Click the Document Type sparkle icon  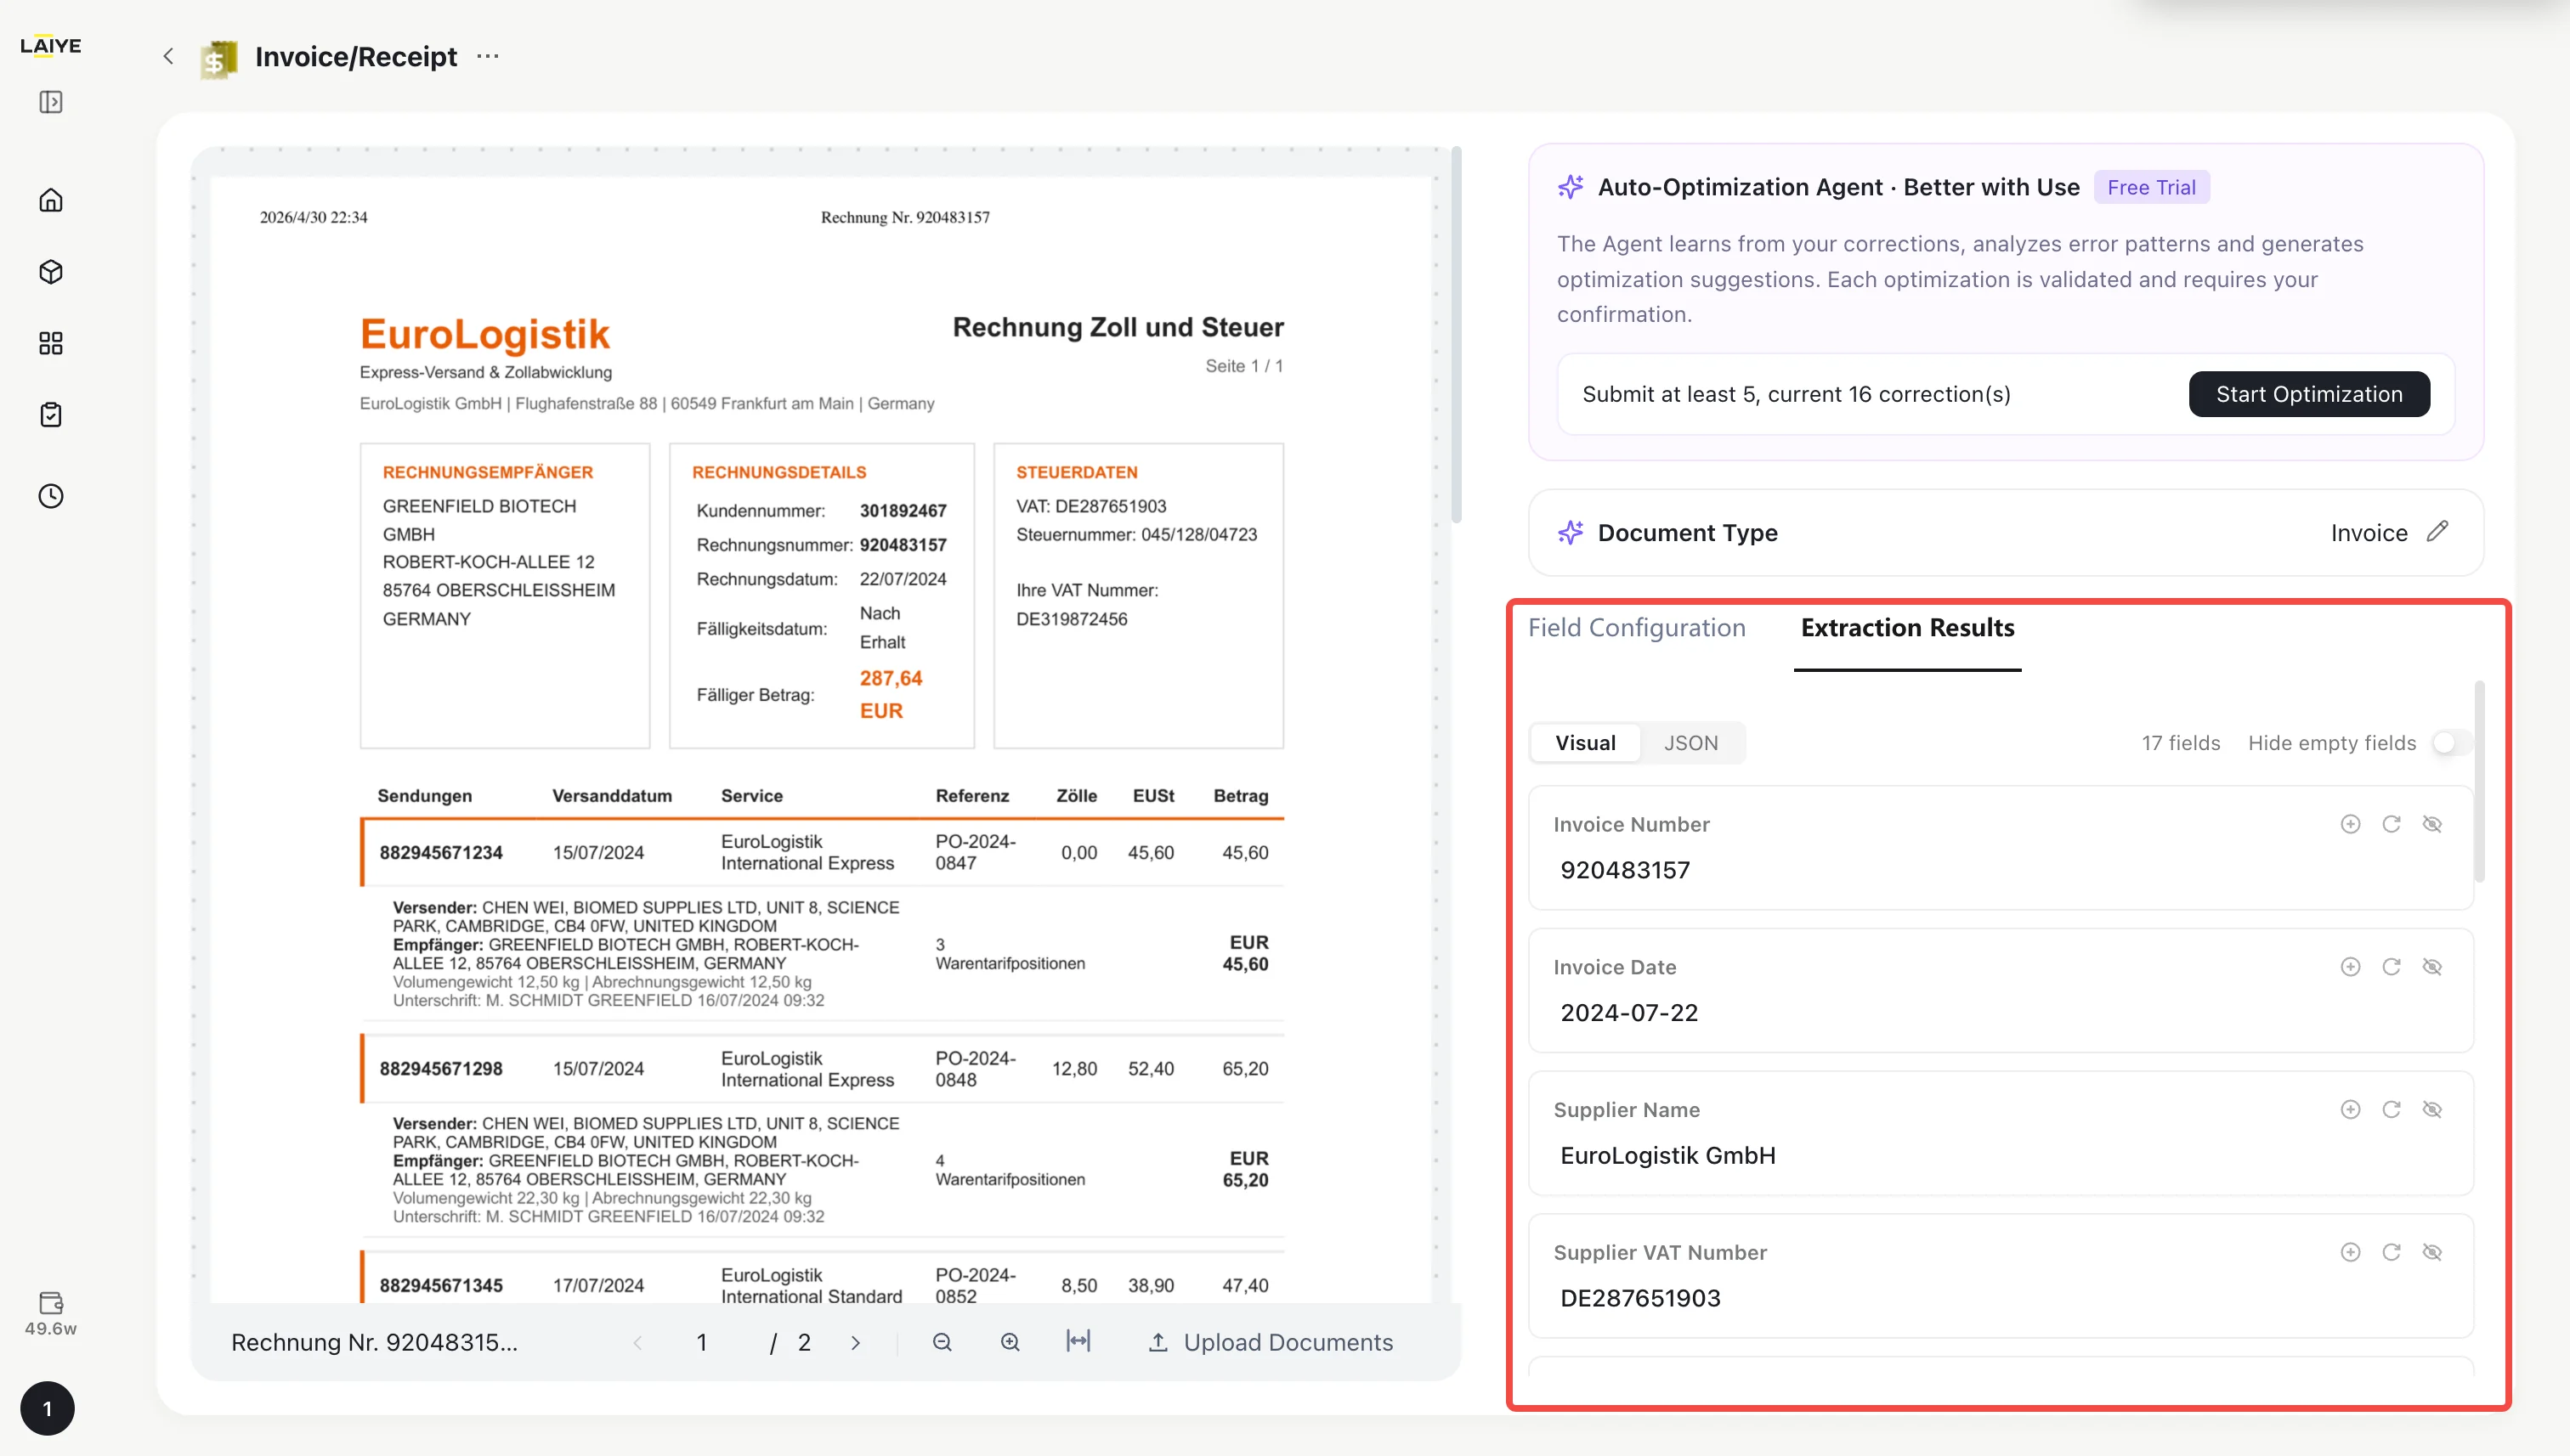(1570, 532)
